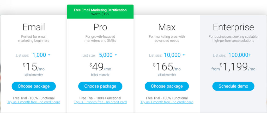Screen dimensions: 267x113
Task: Click the Email plan heading
Action: (x=34, y=27)
